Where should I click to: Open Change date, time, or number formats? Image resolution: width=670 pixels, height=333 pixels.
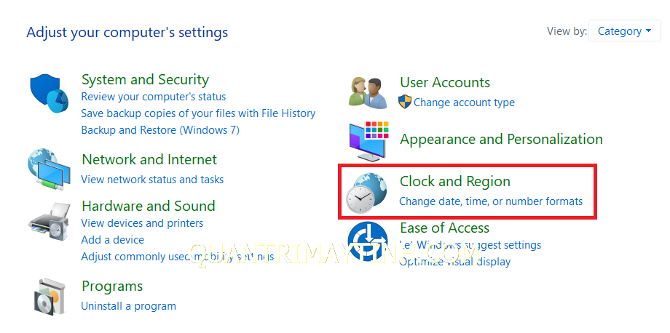[x=491, y=201]
